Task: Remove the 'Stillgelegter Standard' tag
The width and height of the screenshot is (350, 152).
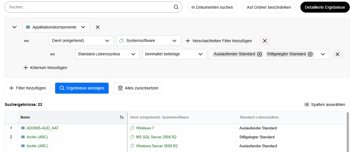Action: 310,54
